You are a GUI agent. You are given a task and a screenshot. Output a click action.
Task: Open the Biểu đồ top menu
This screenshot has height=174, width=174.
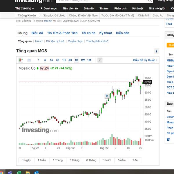tap(88, 8)
